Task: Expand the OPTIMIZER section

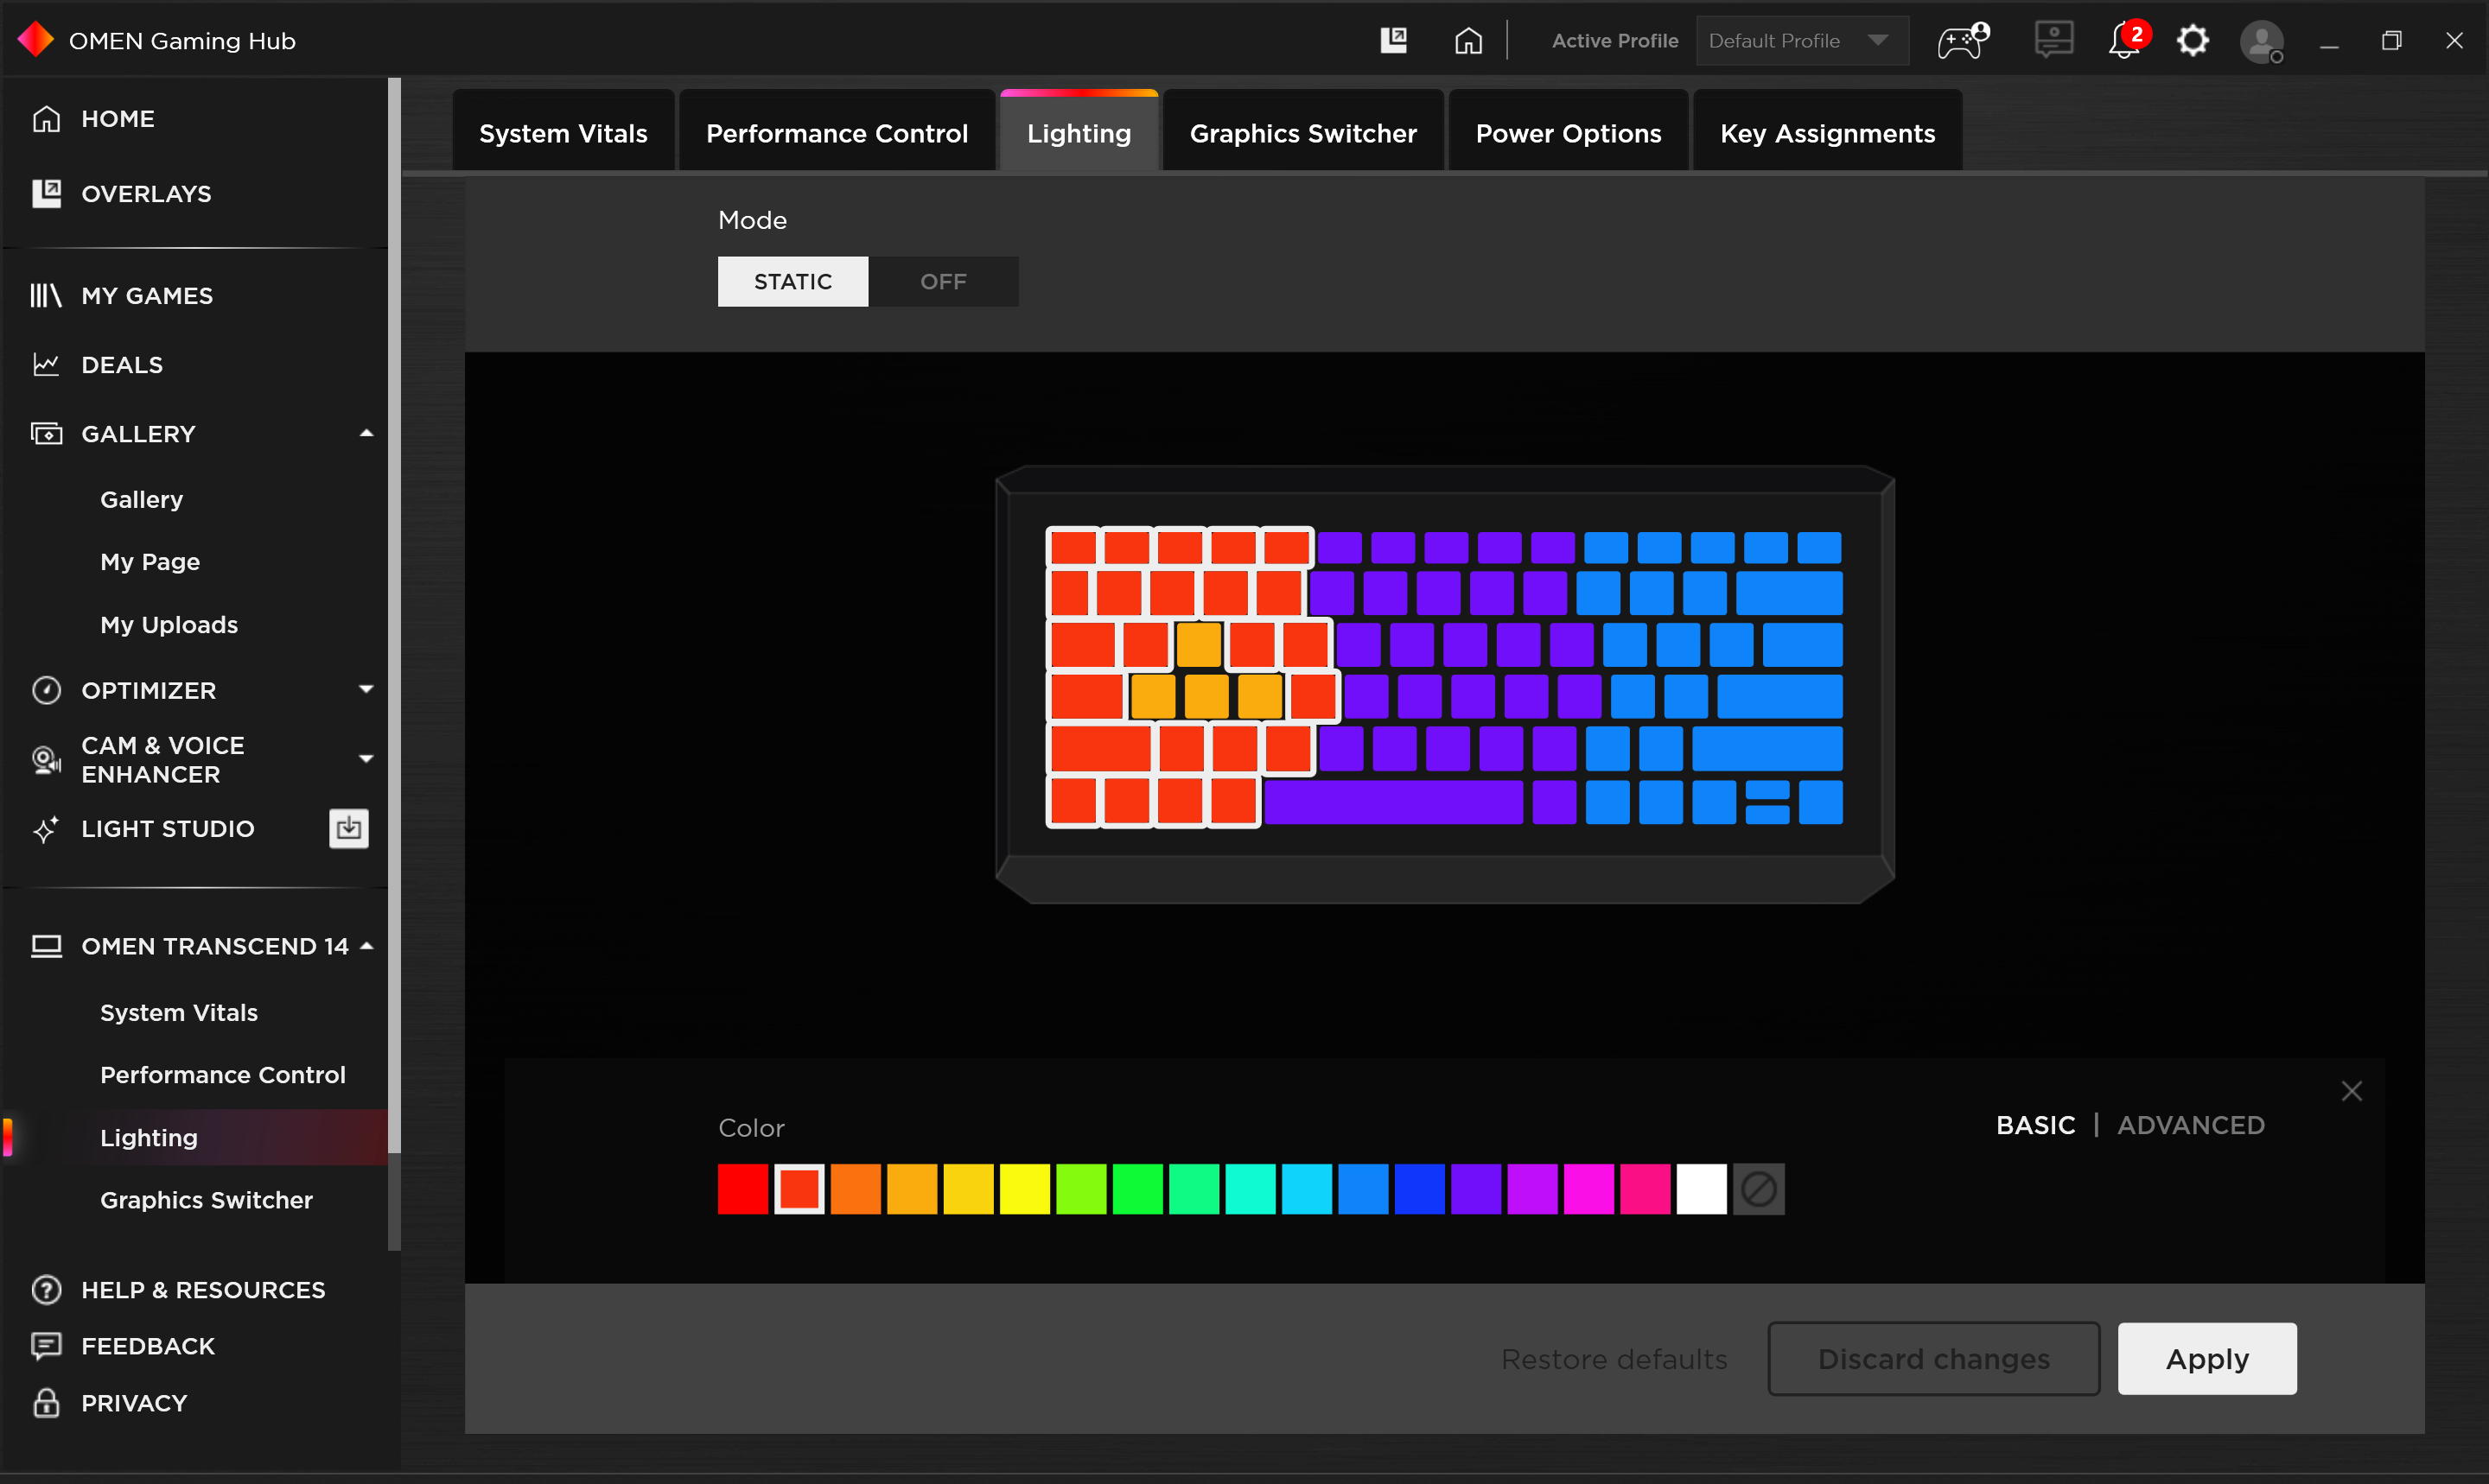Action: [366, 689]
